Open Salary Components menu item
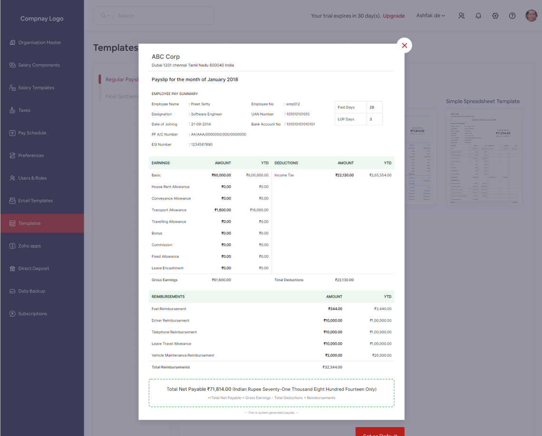 [x=39, y=65]
